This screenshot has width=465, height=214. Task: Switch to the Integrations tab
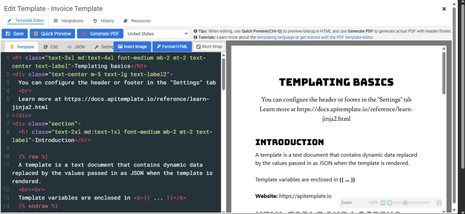69,21
